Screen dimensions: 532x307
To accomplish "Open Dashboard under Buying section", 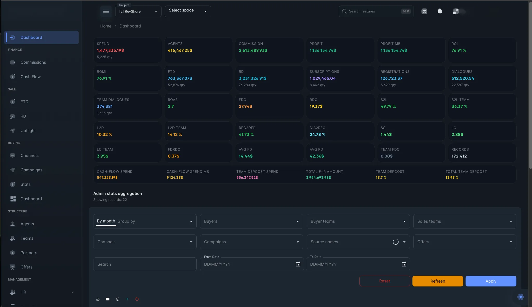I will (x=41, y=199).
